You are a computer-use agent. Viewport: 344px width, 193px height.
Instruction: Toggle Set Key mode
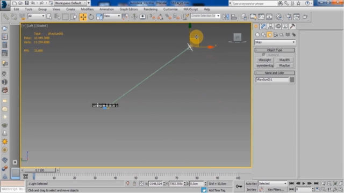pos(251,189)
